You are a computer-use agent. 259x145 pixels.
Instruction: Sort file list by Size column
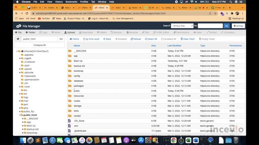153,46
